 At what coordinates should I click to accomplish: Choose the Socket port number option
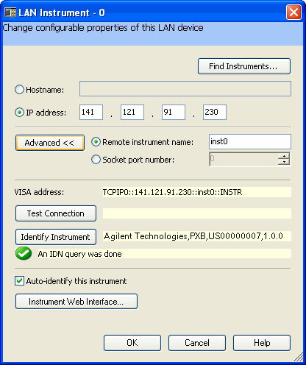click(x=96, y=160)
